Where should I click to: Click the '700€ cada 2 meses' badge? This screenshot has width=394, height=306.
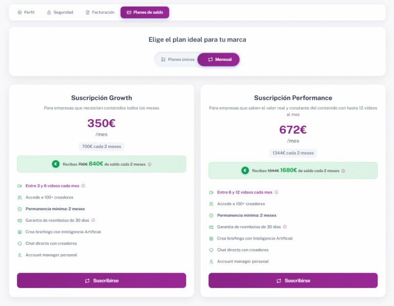102,147
